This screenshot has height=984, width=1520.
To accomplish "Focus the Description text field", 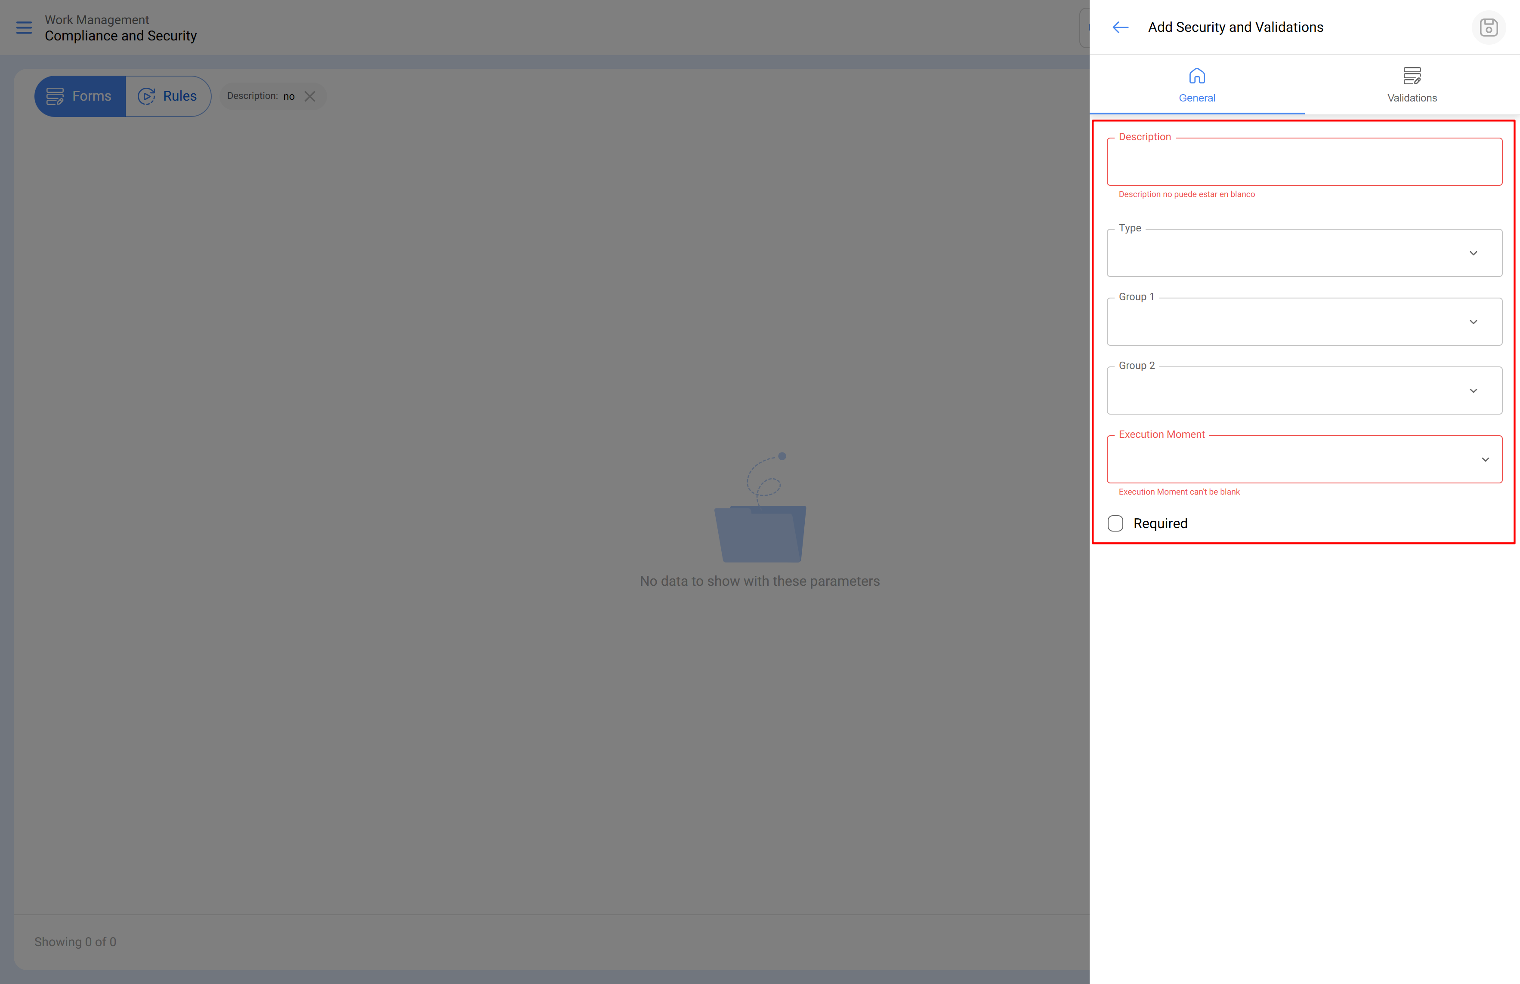I will click(1304, 162).
